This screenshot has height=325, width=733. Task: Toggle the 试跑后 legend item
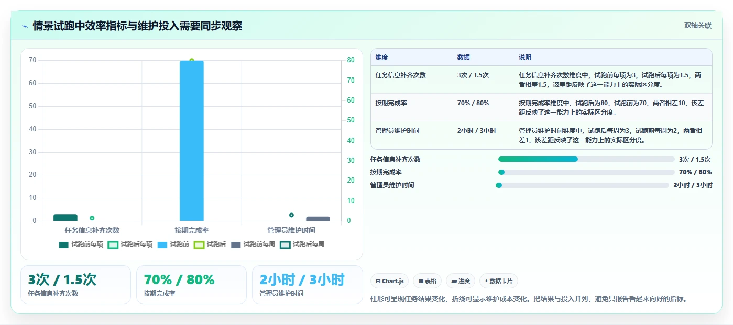pyautogui.click(x=210, y=244)
